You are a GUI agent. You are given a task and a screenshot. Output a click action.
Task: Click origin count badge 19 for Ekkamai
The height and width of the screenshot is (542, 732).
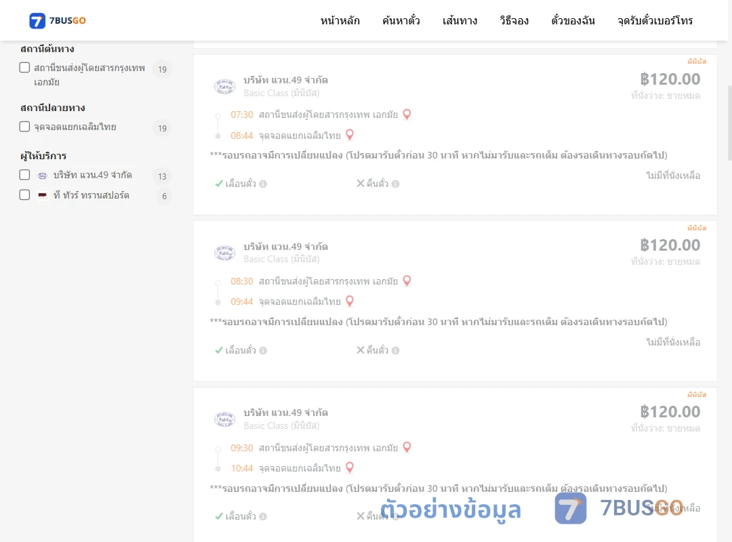click(163, 69)
